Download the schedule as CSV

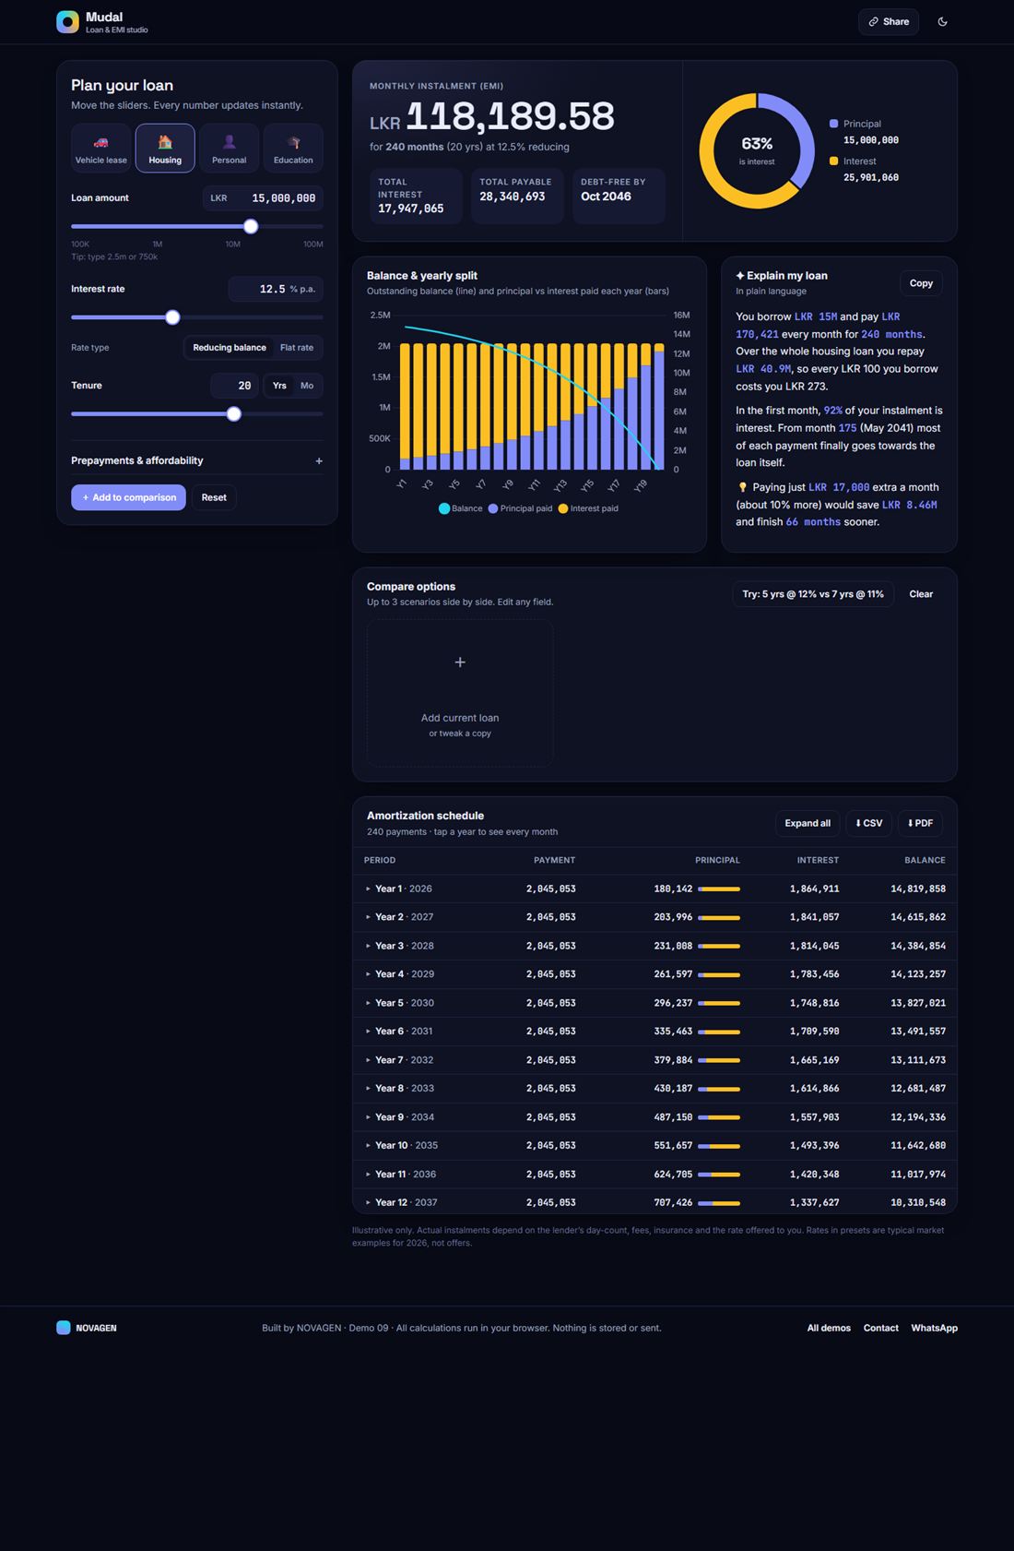coord(868,823)
